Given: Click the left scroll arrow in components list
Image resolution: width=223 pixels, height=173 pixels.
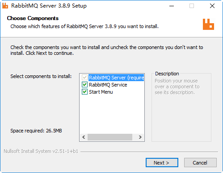Looking at the screenshot, I should point(84,137).
